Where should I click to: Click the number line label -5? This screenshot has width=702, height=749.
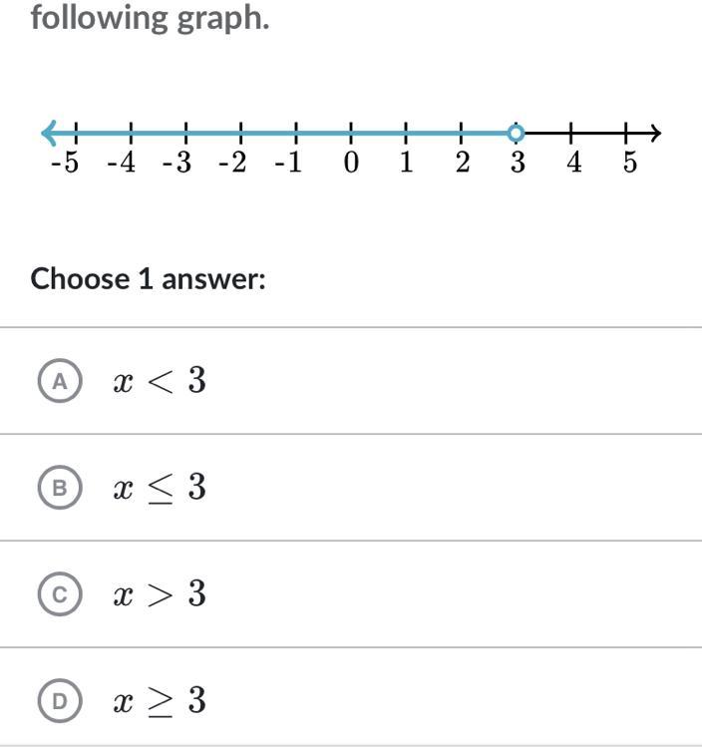(65, 164)
